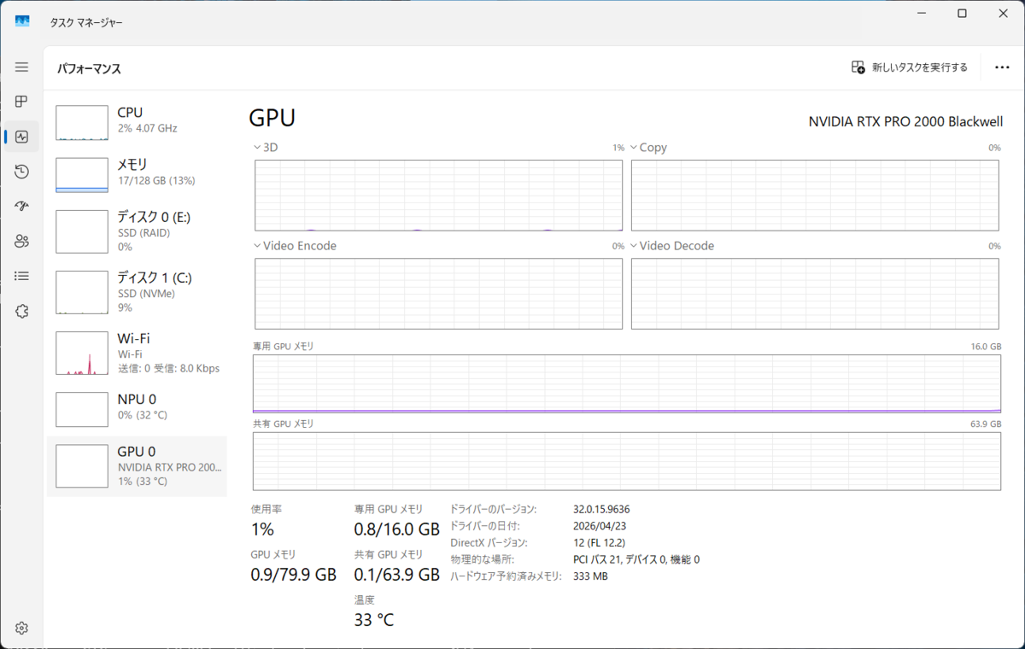Click PCI バス 21 location value
The image size is (1025, 649).
click(x=636, y=559)
